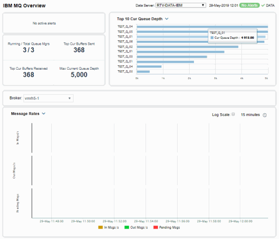Image resolution: width=279 pixels, height=239 pixels.
Task: Click the Cur Queue Depth 4 912.00 tooltip value
Action: tap(247, 38)
